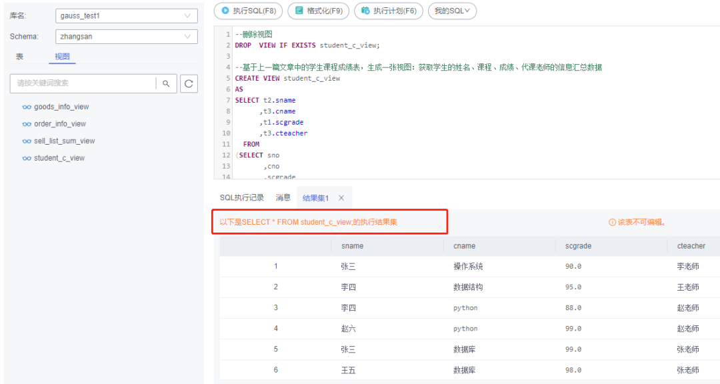
Task: Click scgrade value 88.0
Action: pos(573,308)
